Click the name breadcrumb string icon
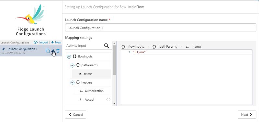Screen dimensions: 259x122 pyautogui.click(x=187, y=47)
